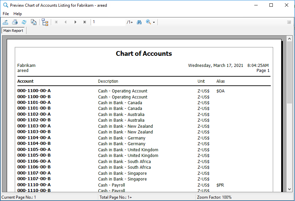Expand the zoom dropdown arrow

pos(154,23)
